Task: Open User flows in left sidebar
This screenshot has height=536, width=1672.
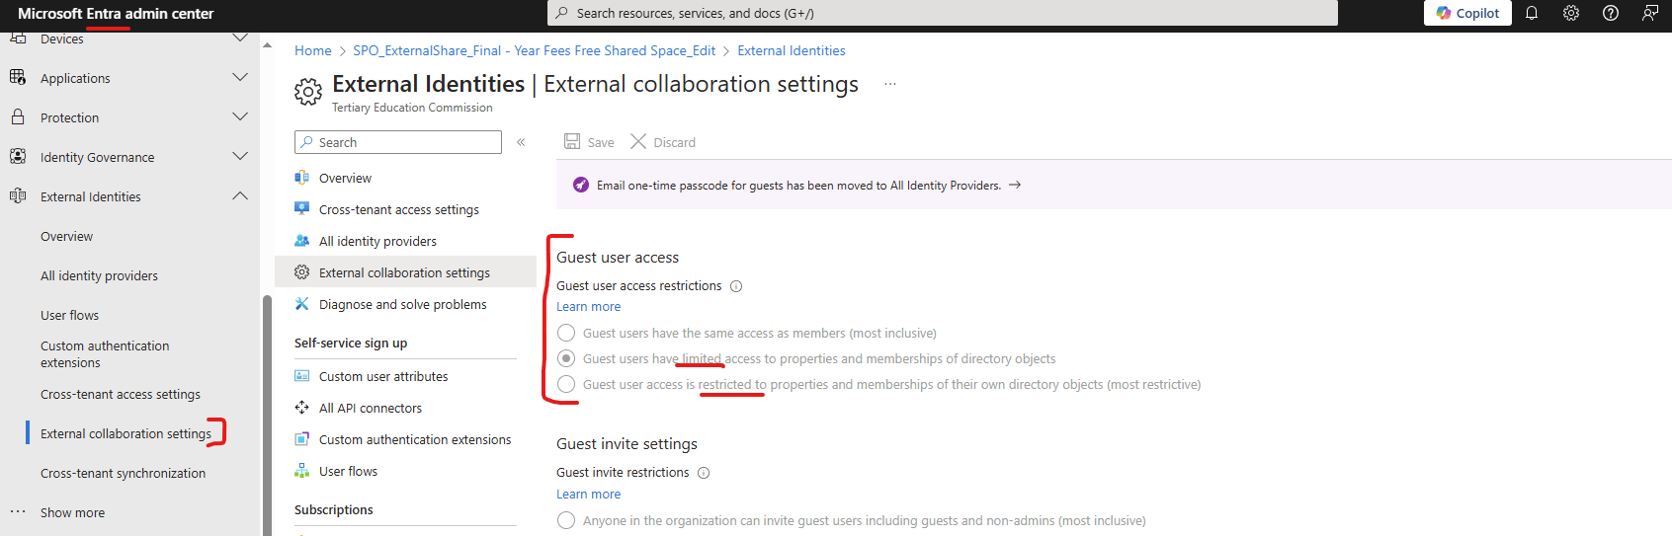Action: 69,315
